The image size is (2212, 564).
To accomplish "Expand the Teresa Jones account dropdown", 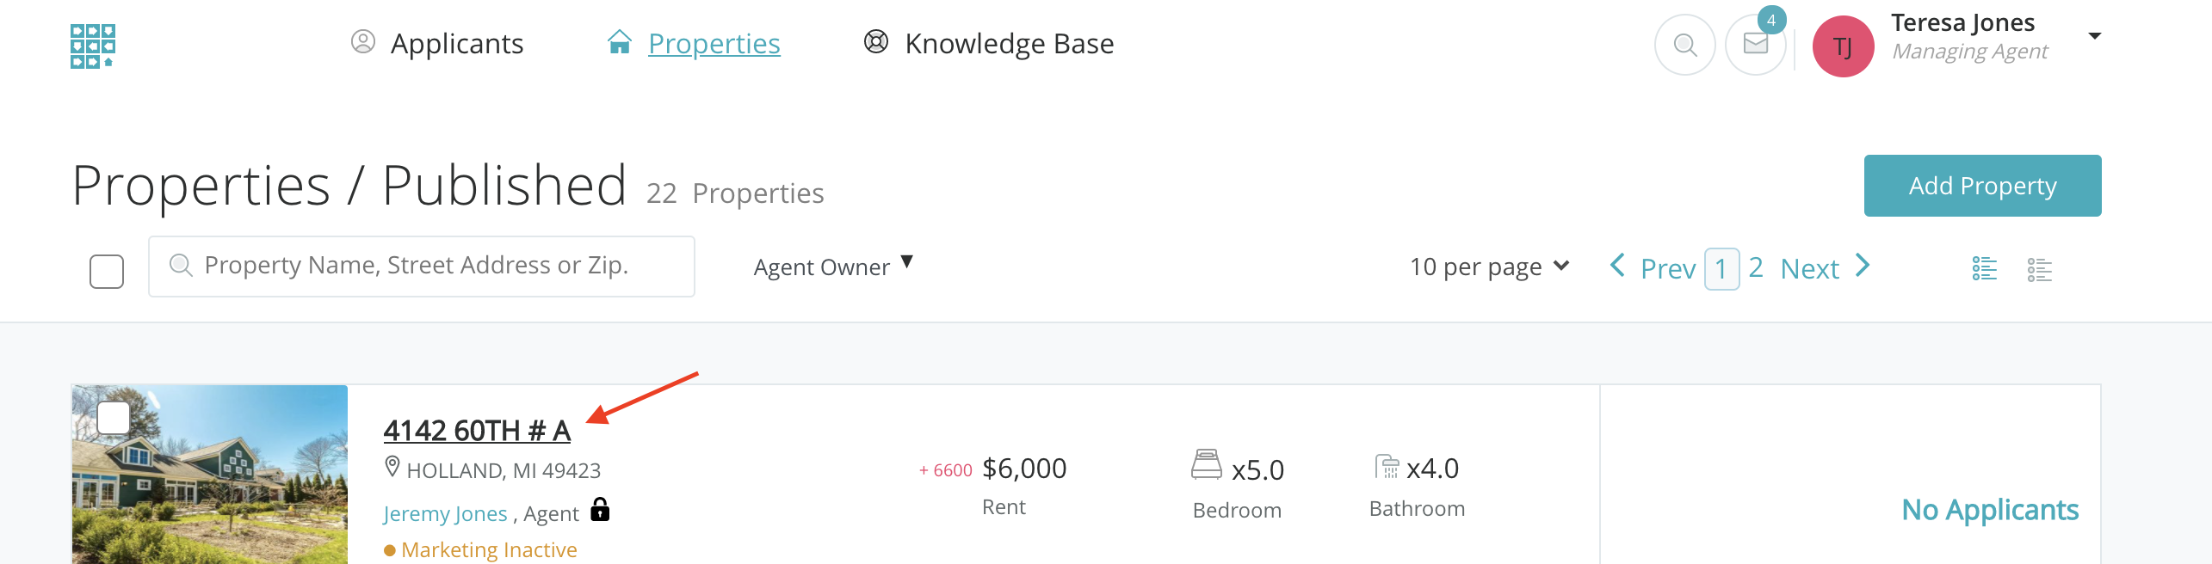I will pos(2094,36).
